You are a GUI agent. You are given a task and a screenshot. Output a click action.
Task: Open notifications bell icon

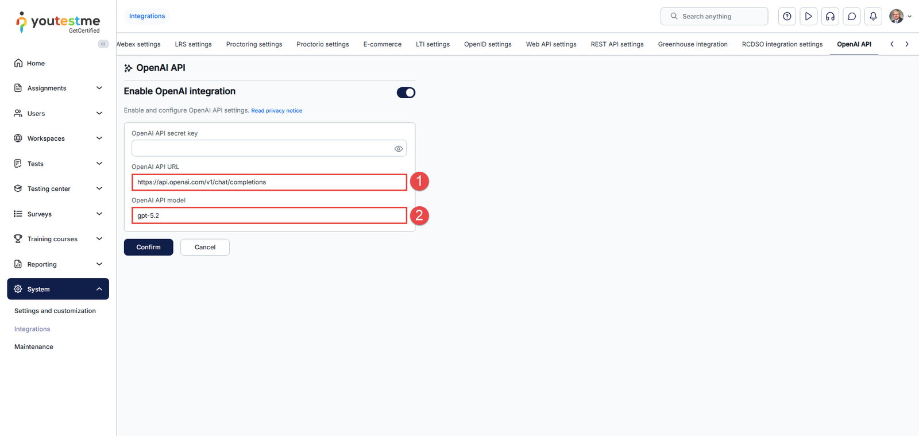(x=873, y=17)
